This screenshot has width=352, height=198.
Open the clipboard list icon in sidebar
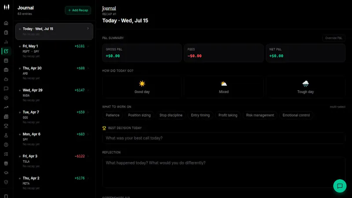pos(6,33)
